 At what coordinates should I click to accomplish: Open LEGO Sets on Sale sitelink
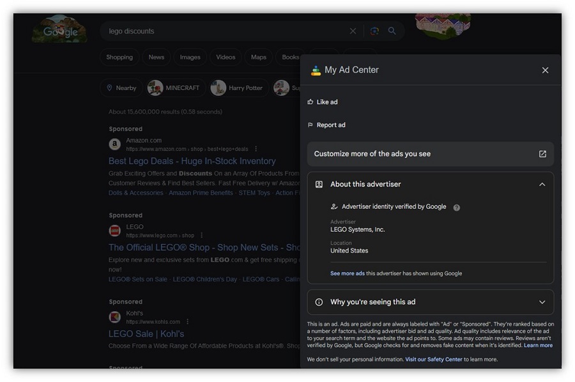coord(137,279)
